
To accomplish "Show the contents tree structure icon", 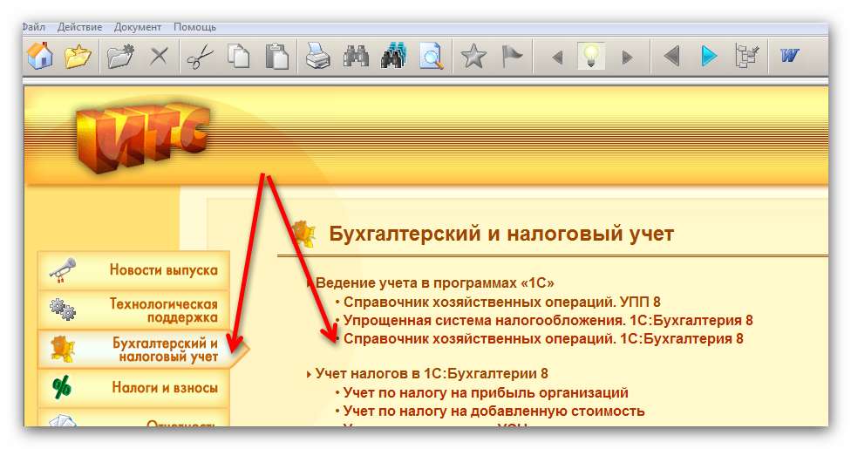I will (746, 56).
